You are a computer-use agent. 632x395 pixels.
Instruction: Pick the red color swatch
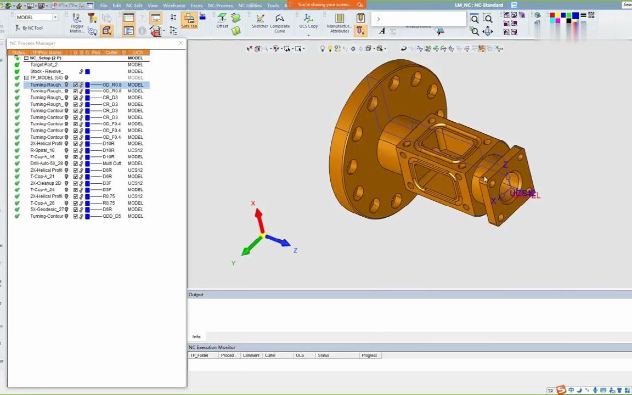point(552,15)
